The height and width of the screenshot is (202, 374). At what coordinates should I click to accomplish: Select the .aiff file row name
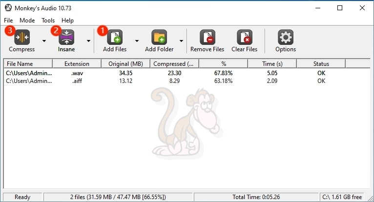click(x=29, y=81)
